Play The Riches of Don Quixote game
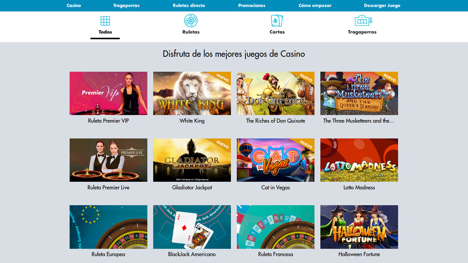Screen dimensions: 468x263 point(275,93)
